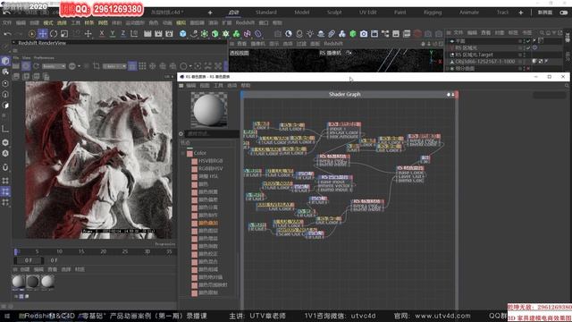The image size is (572, 322).
Task: Toggle the Y axis lock
Action: click(113, 34)
